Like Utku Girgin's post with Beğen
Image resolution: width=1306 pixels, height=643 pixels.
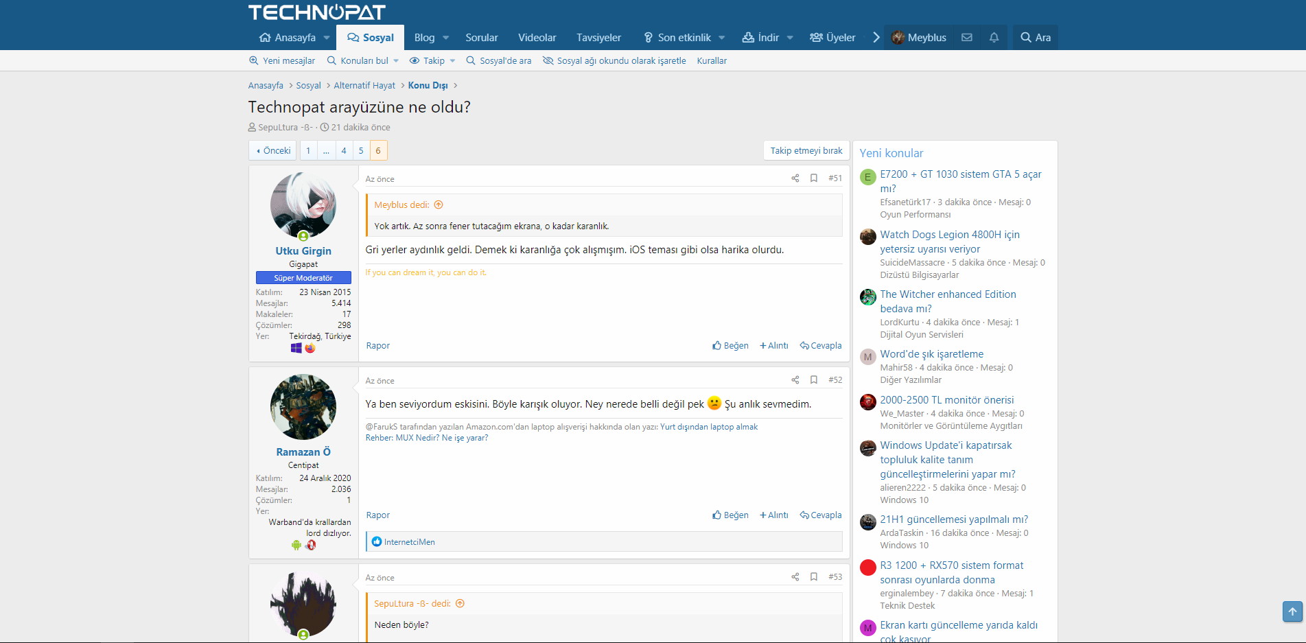[x=730, y=346]
